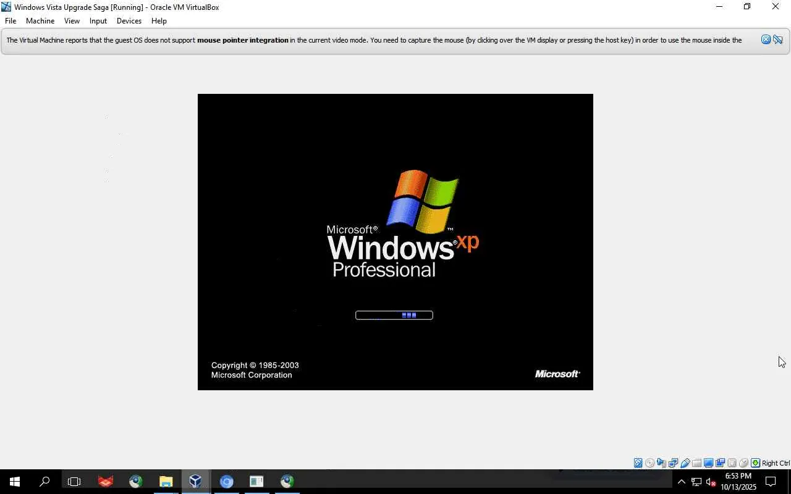
Task: Click the bold 'mouse pointer integration' text
Action: click(x=243, y=40)
